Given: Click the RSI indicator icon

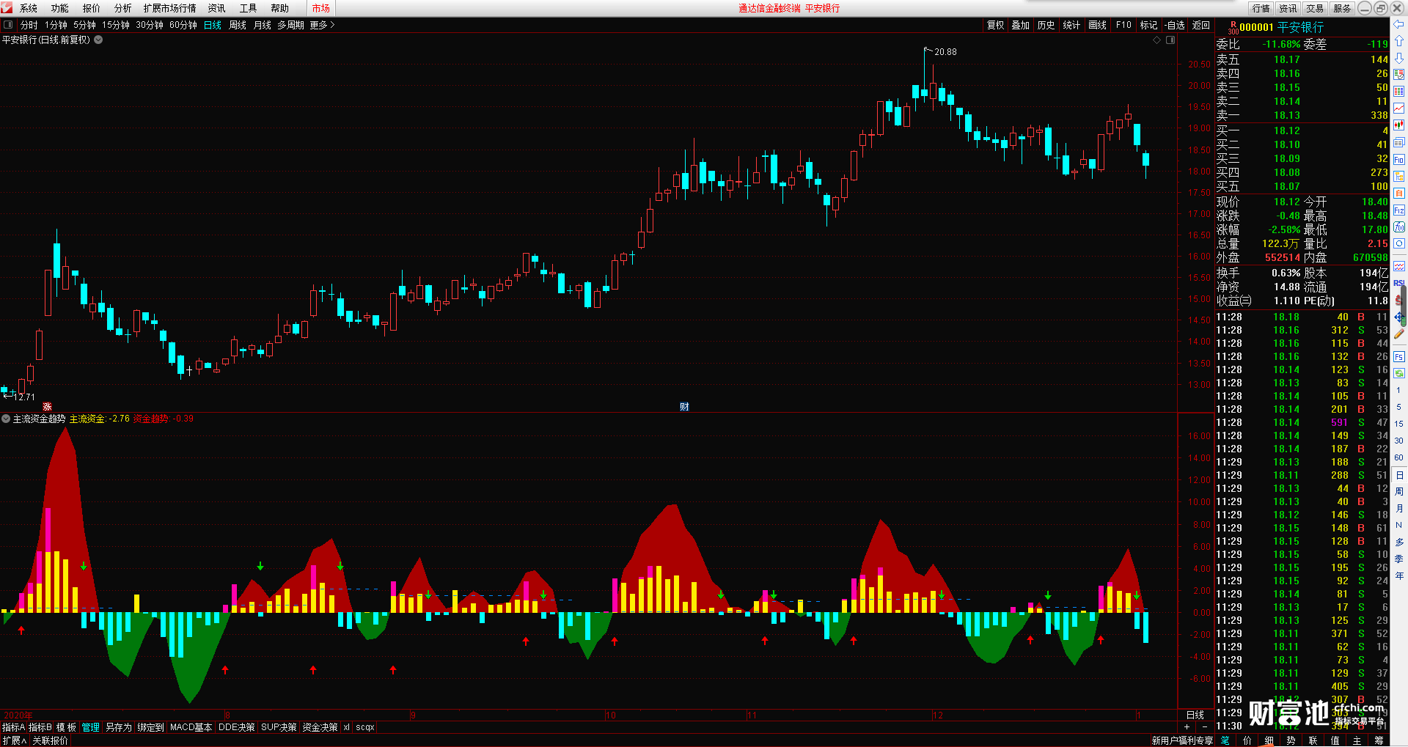Looking at the screenshot, I should click(x=1398, y=283).
